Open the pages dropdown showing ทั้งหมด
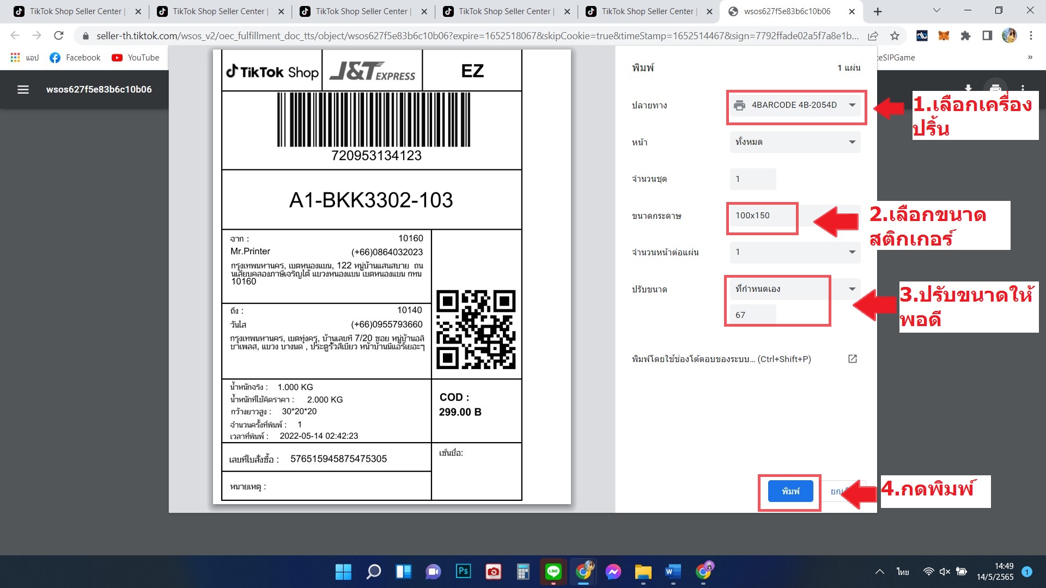The width and height of the screenshot is (1046, 588). click(x=795, y=142)
